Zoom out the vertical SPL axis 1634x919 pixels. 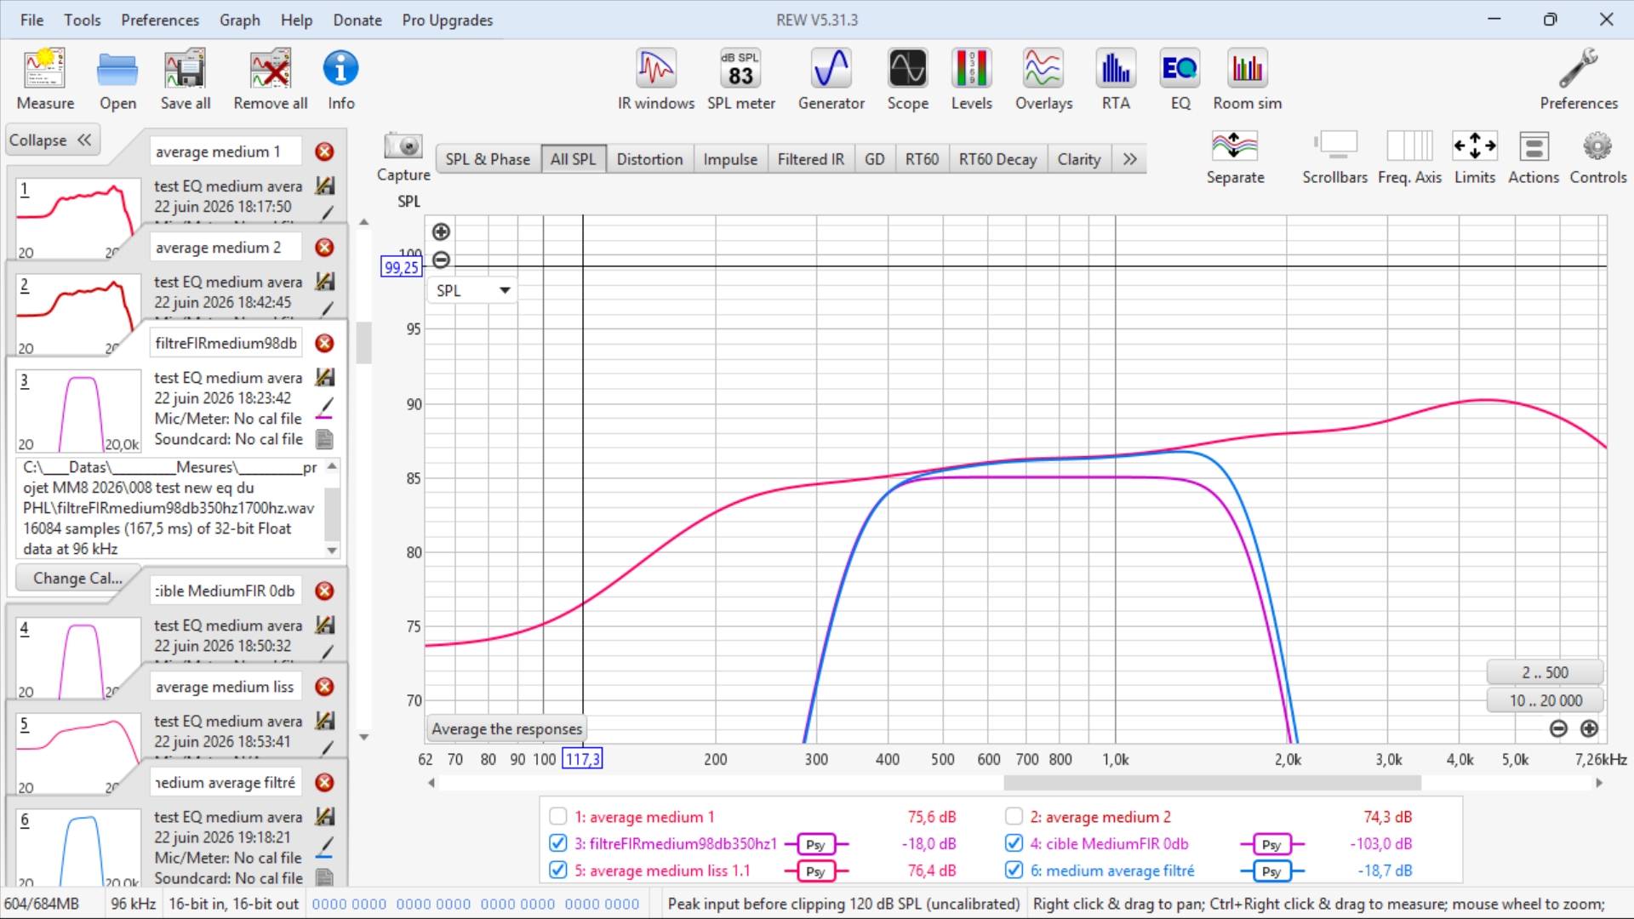441,260
